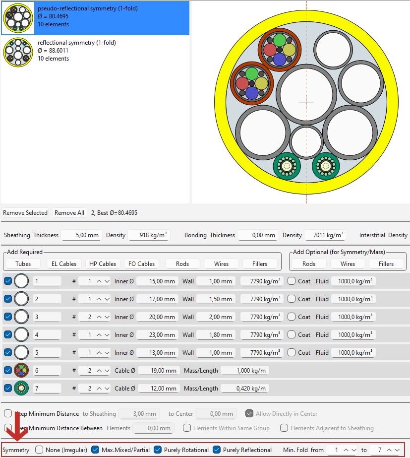Click the Remove Selected button
Viewport: 410px width, 458px height.
click(x=25, y=213)
